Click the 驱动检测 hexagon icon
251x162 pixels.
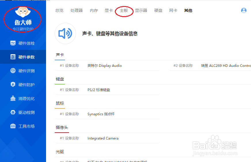pos(13,112)
